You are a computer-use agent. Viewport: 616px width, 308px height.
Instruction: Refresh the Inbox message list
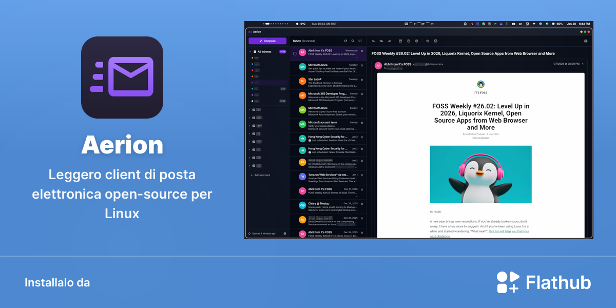[x=345, y=41]
